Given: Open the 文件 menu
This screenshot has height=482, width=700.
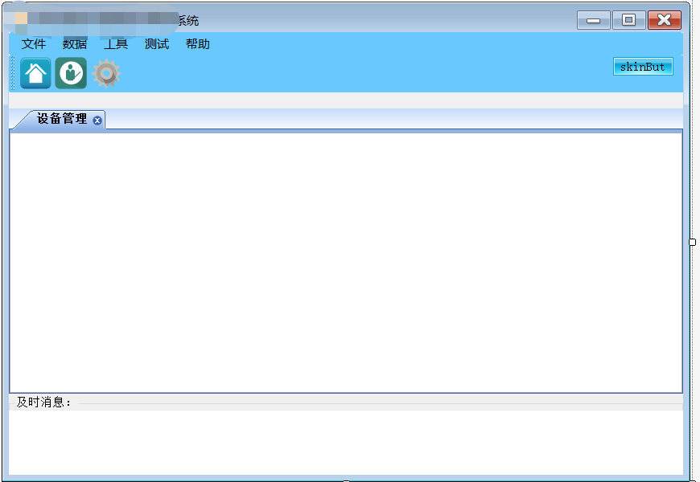Looking at the screenshot, I should point(34,44).
